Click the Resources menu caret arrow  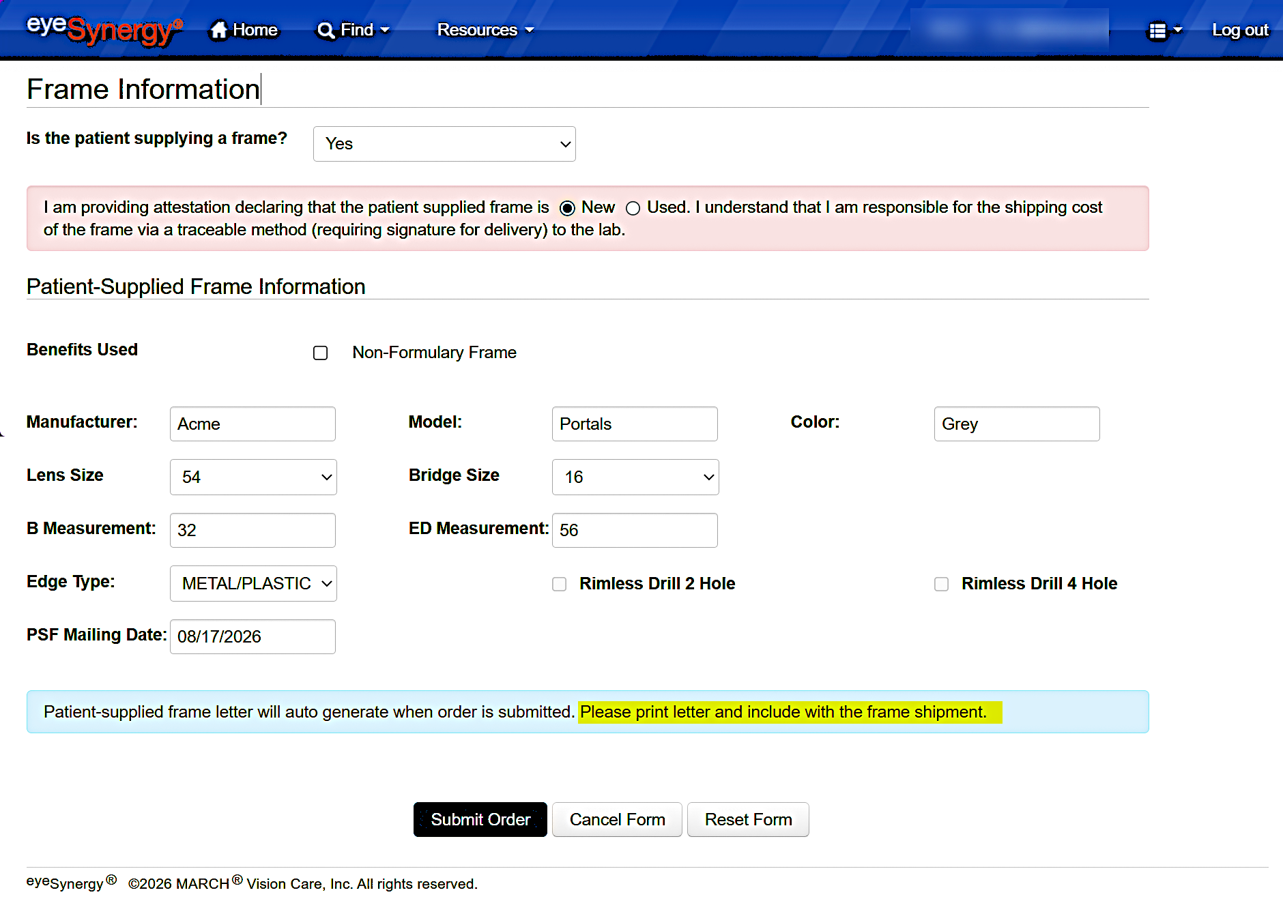(x=530, y=31)
